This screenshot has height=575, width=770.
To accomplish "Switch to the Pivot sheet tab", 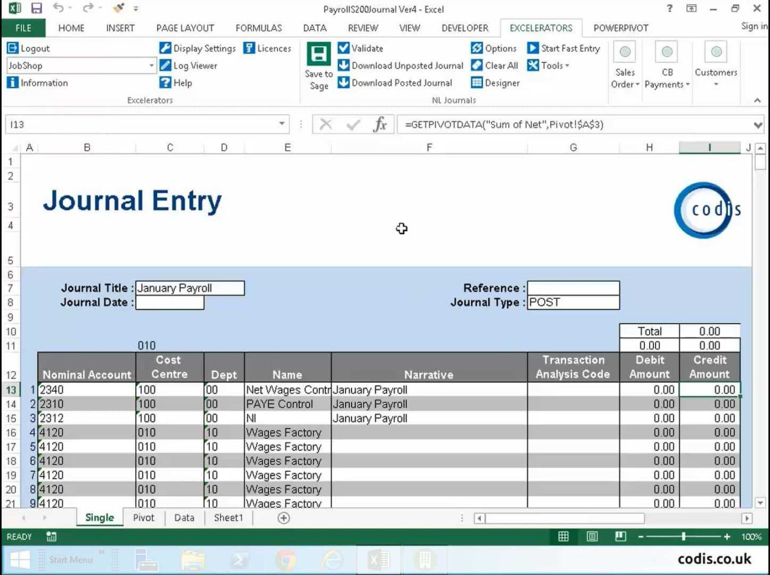I will tap(143, 517).
